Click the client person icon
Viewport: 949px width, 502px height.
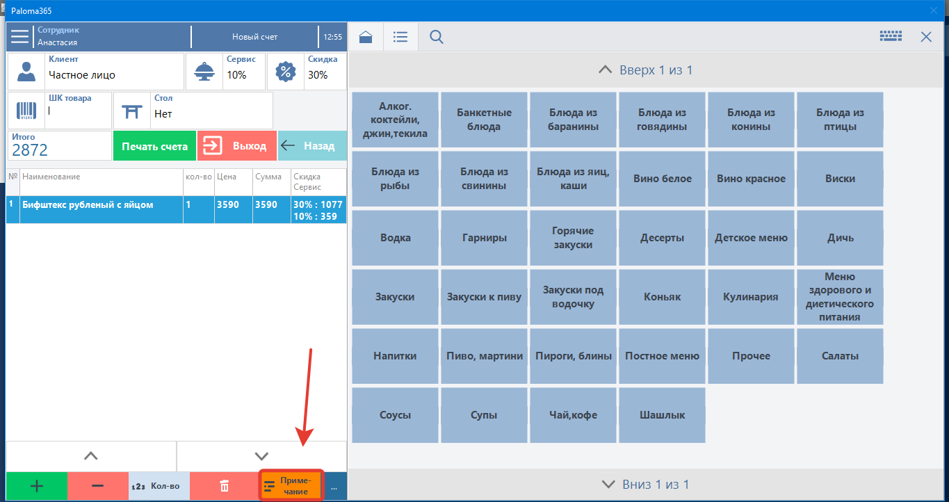26,72
